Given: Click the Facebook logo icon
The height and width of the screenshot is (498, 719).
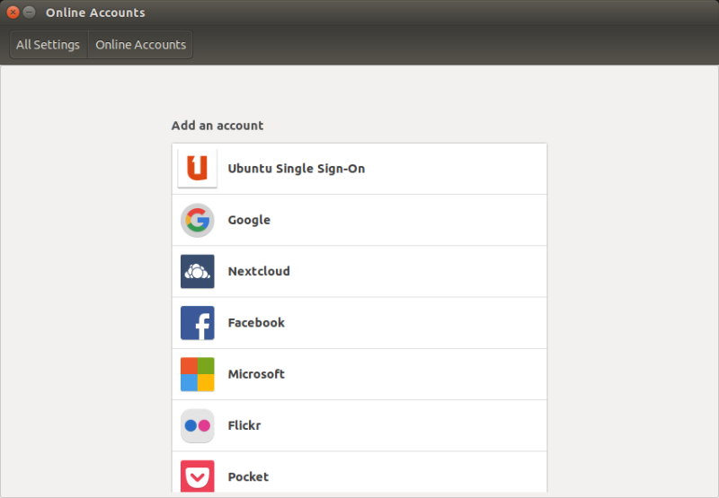Looking at the screenshot, I should (x=197, y=323).
